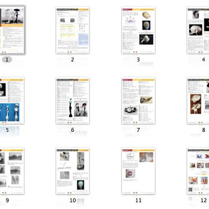Click the page number label "11"
Screen dimensions: 209x209
click(x=138, y=200)
